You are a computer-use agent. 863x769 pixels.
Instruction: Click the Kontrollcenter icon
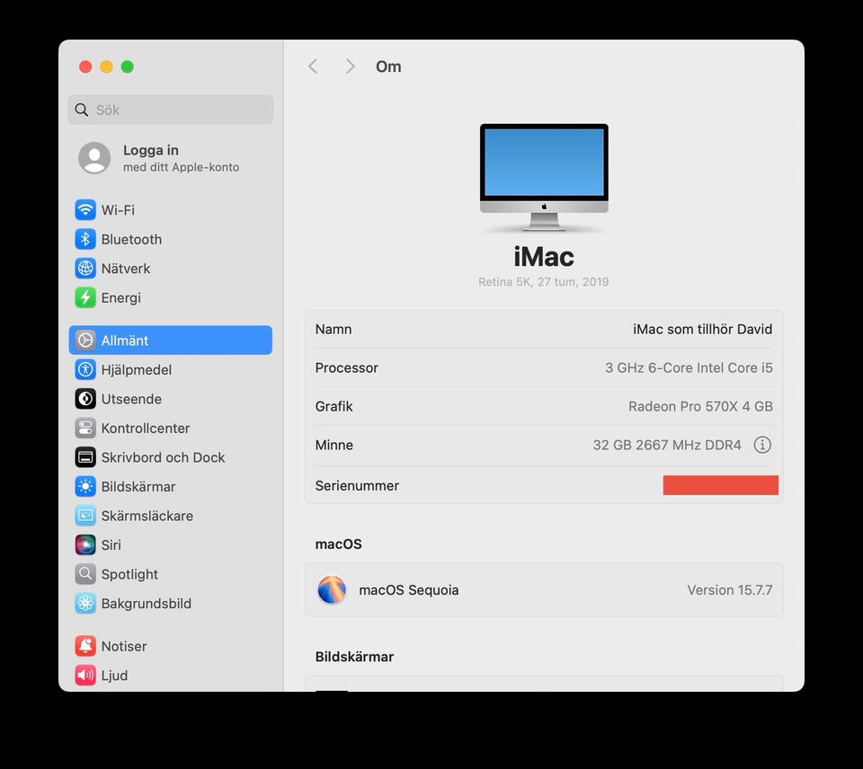tap(85, 428)
